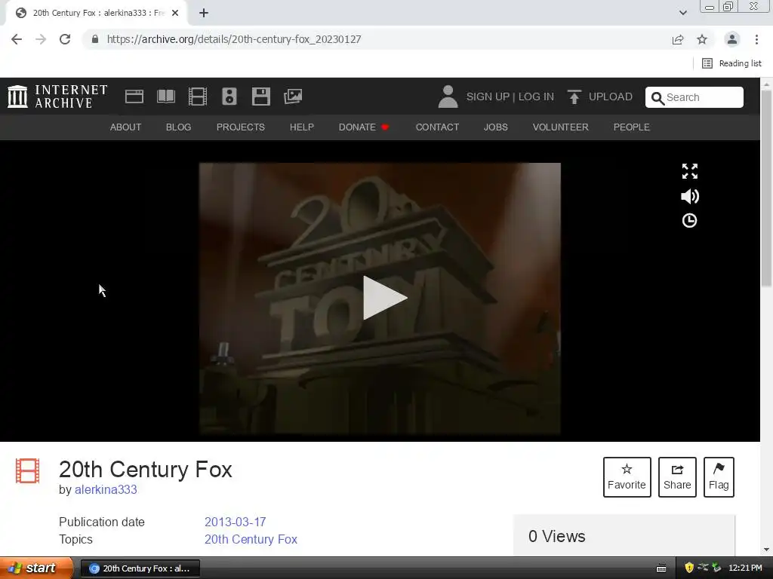Click the Favorite button
The image size is (773, 579).
(x=627, y=477)
